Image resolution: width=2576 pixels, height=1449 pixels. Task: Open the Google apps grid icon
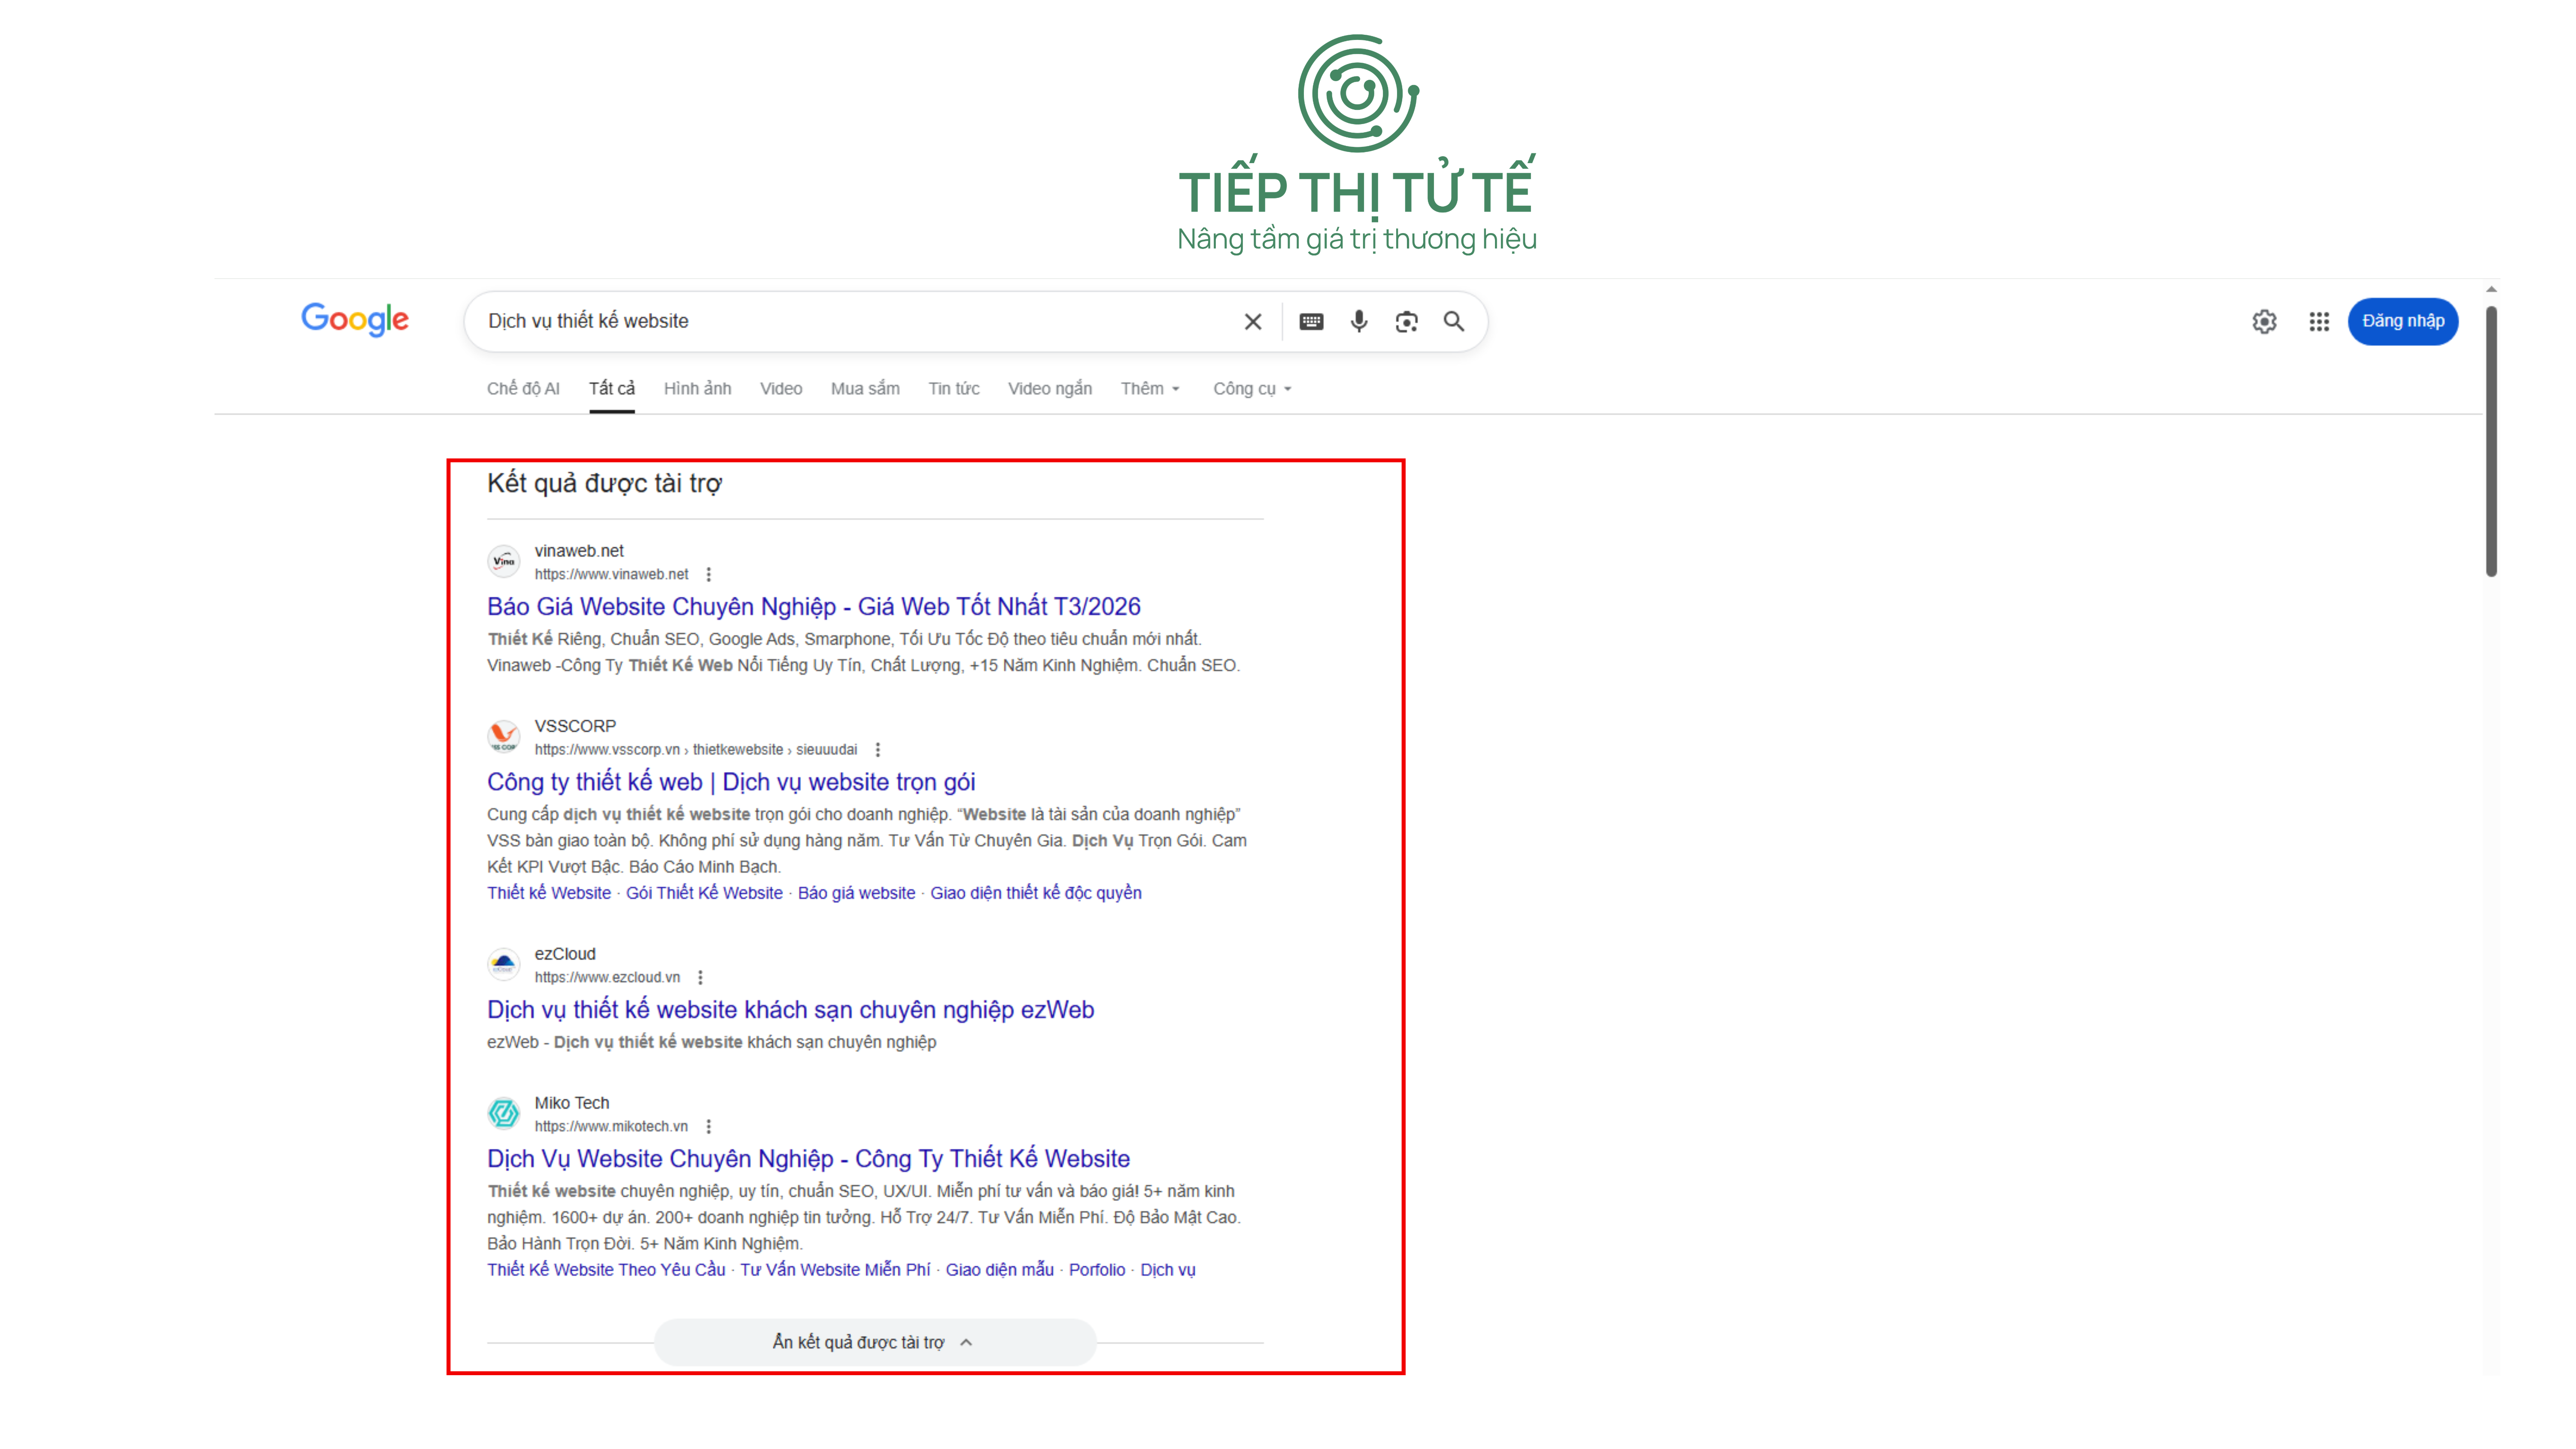pyautogui.click(x=2319, y=321)
